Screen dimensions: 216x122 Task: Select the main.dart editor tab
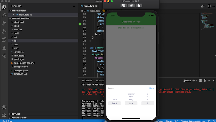tap(88, 6)
